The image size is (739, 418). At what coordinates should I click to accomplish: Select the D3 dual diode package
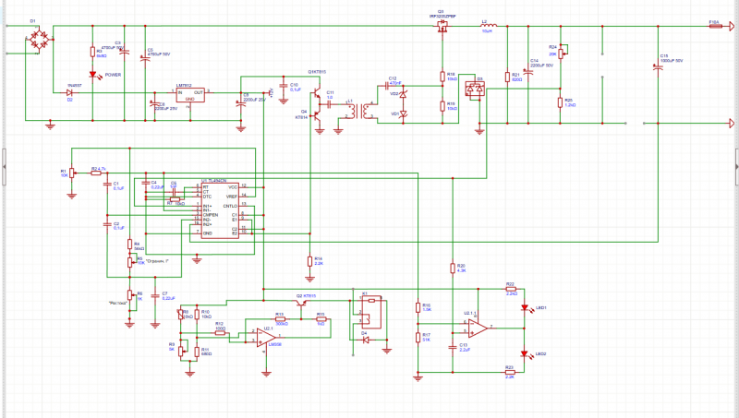pos(476,90)
